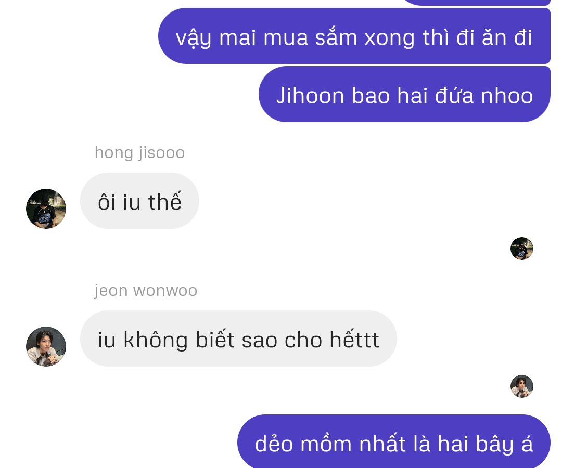Screen dimensions: 562x468
Task: Click the 'vậy mai mua sắm xong' message bubble
Action: tap(354, 36)
